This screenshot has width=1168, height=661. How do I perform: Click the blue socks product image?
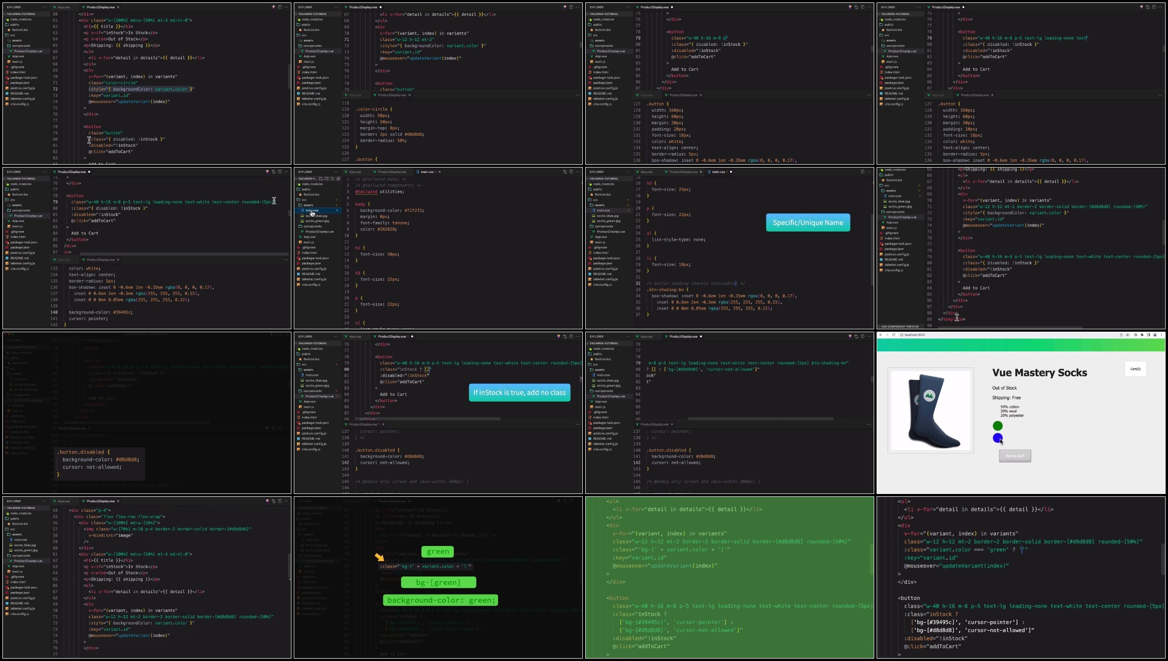tap(931, 411)
